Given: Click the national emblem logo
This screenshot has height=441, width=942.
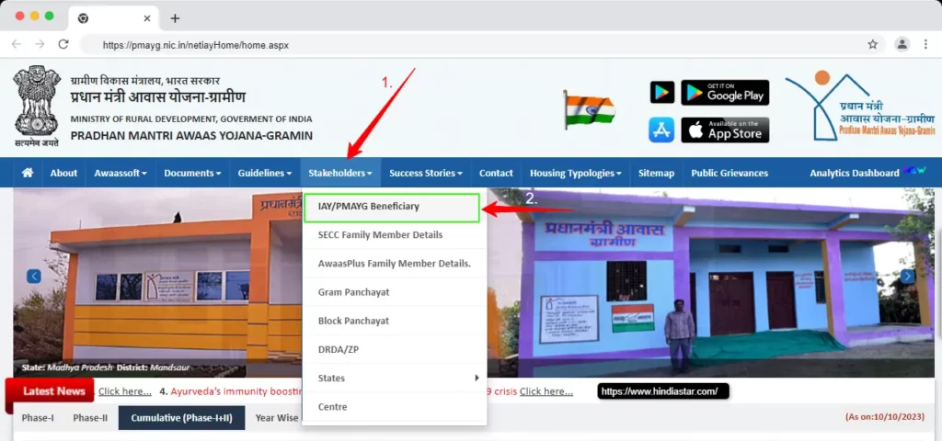Looking at the screenshot, I should click(37, 106).
